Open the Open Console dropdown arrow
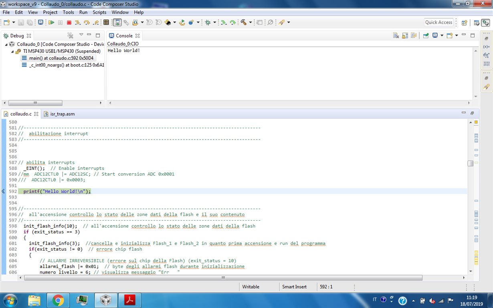 [457, 35]
